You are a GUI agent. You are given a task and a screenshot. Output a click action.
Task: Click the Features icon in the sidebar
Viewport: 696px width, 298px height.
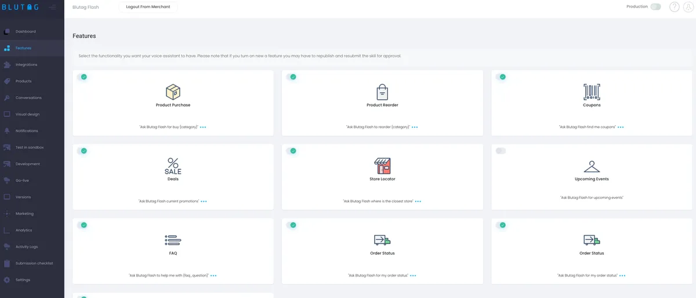(x=7, y=48)
